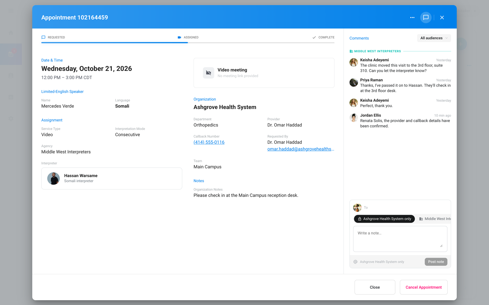Screen dimensions: 489x305
Task: Click the Complete status step
Action: coord(323,37)
